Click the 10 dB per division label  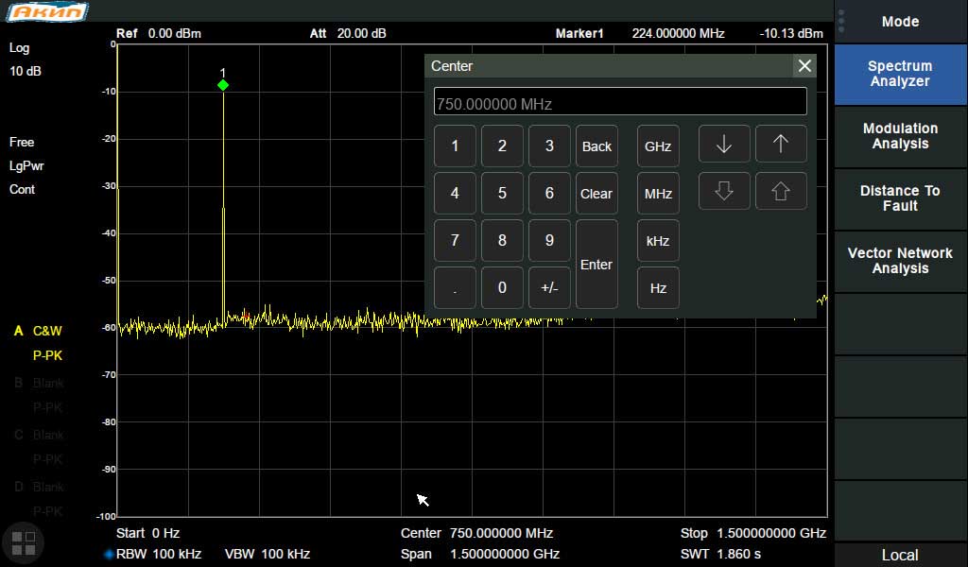[x=26, y=71]
